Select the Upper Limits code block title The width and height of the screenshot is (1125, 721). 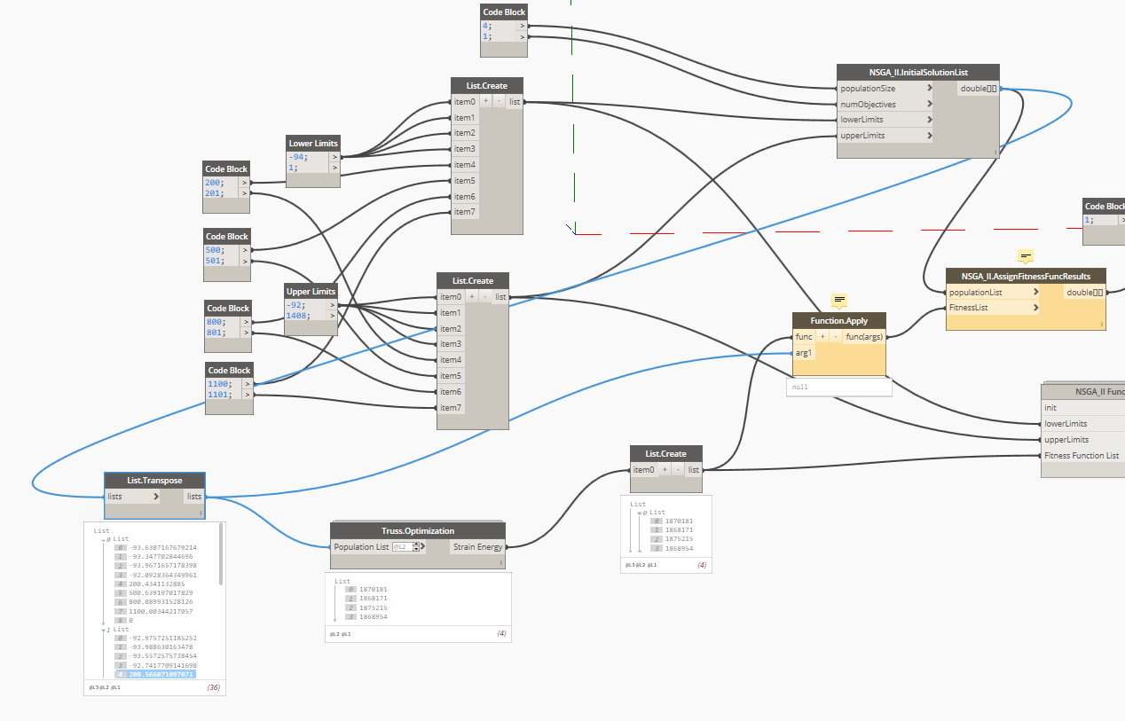pyautogui.click(x=311, y=291)
